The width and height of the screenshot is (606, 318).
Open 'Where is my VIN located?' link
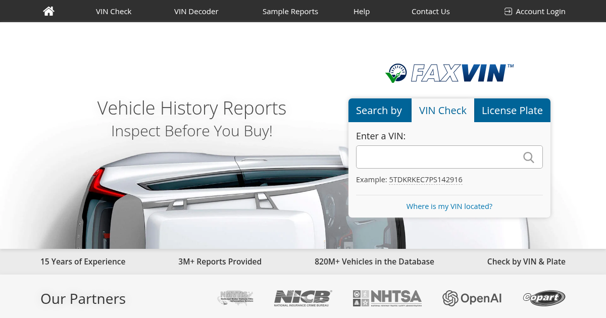point(449,206)
